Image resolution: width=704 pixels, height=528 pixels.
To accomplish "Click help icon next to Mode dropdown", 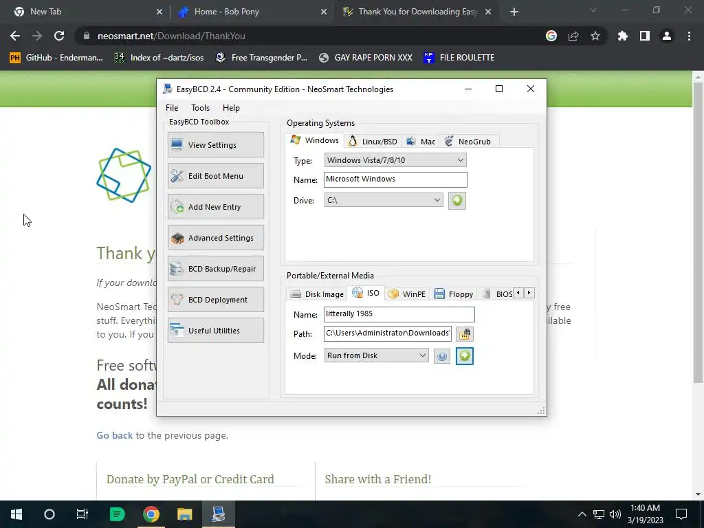I will (442, 357).
